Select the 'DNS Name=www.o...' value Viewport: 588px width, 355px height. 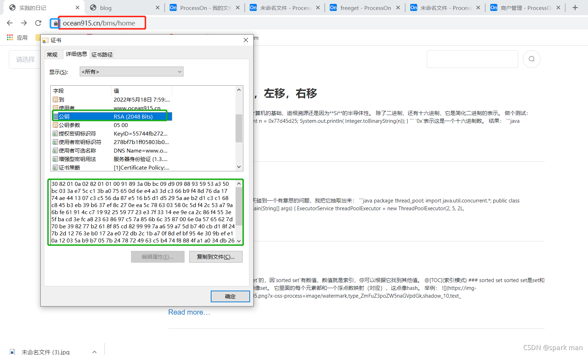point(141,150)
